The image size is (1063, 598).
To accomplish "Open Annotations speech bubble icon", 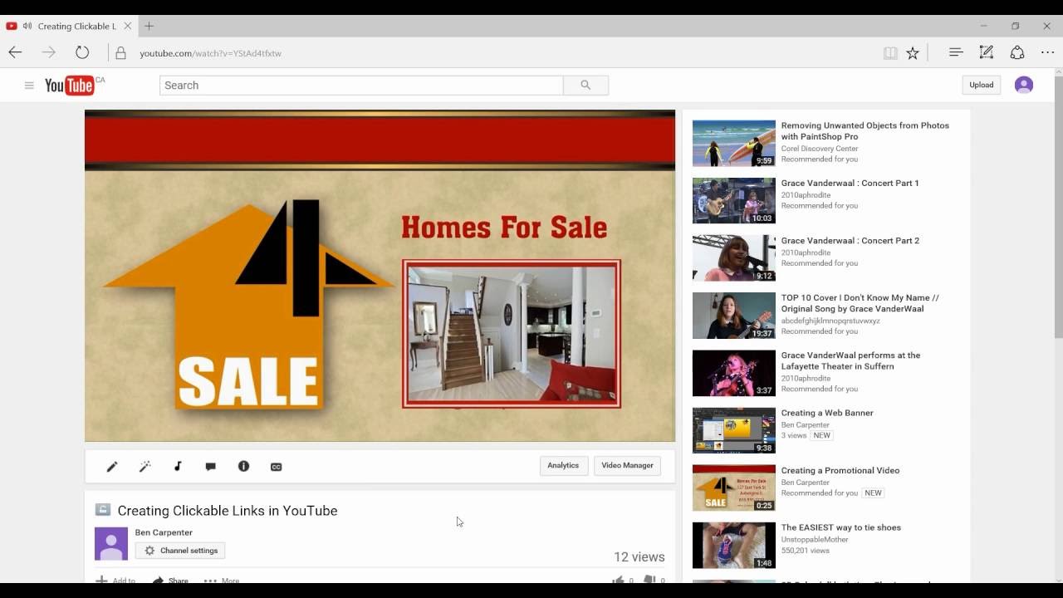I will click(211, 467).
